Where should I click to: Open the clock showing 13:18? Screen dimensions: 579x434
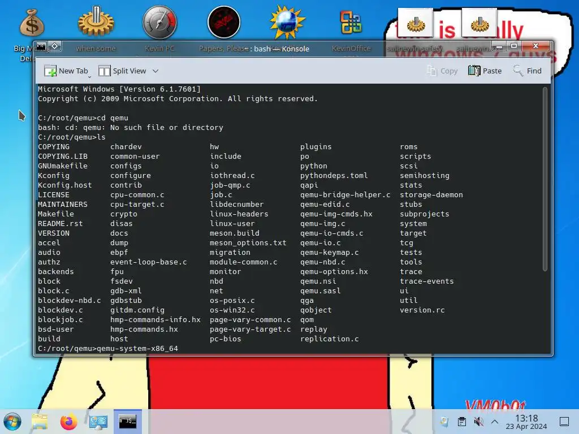pyautogui.click(x=526, y=422)
